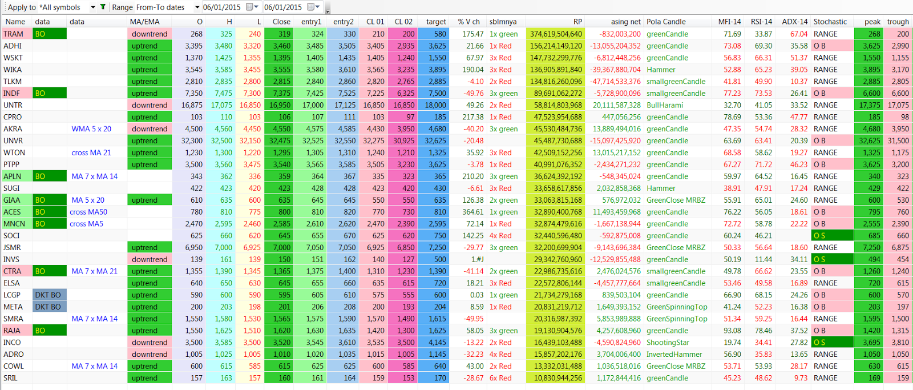Viewport: 913px width, 390px height.
Task: Sort by the entry1 column header
Action: click(312, 22)
